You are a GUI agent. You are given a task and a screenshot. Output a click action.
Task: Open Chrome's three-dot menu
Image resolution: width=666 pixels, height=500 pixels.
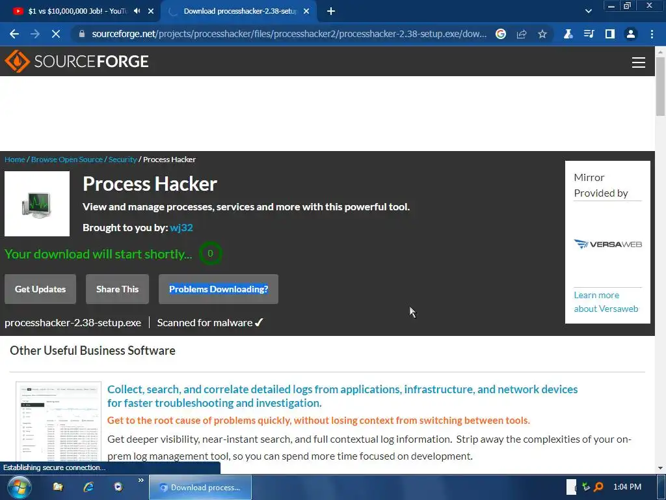click(652, 34)
